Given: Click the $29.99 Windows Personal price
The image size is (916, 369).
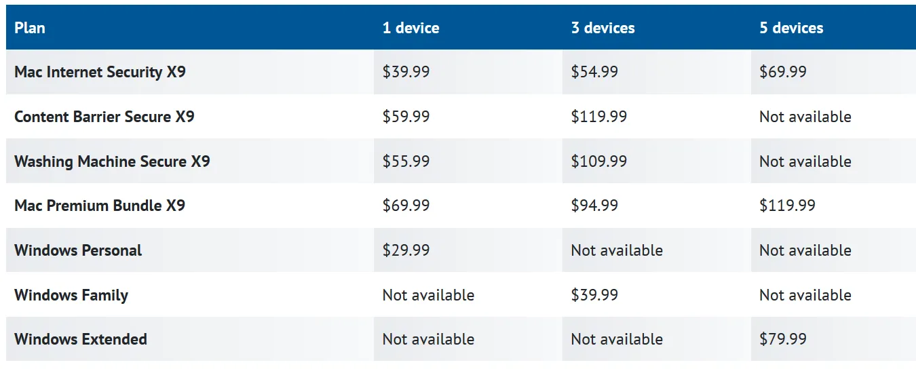Looking at the screenshot, I should click(406, 250).
